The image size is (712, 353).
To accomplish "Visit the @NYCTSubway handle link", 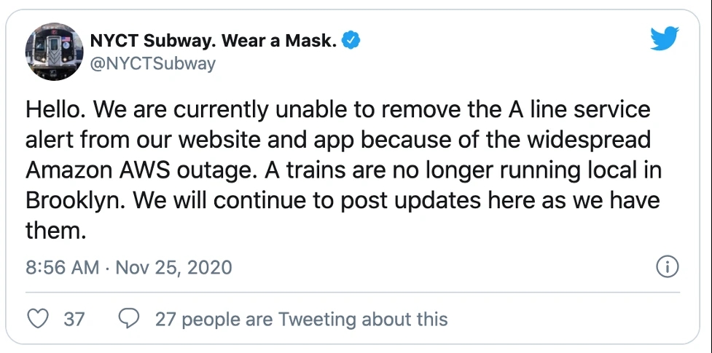I will [x=152, y=64].
